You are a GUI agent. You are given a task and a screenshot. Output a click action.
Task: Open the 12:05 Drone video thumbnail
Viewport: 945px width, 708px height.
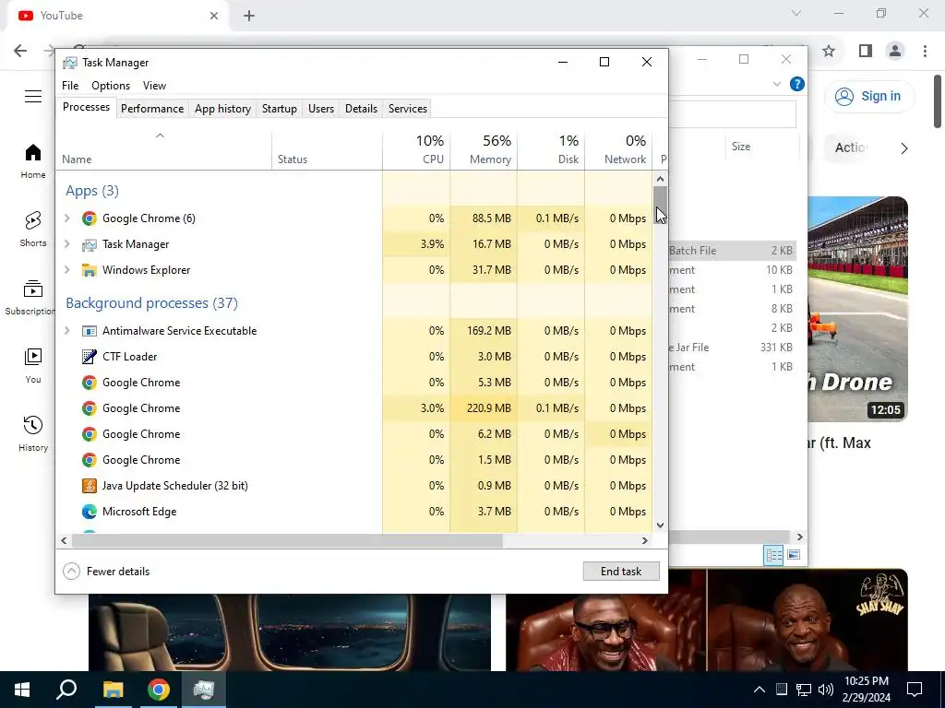point(857,310)
